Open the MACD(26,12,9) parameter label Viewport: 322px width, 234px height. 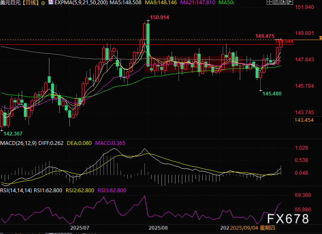19,143
